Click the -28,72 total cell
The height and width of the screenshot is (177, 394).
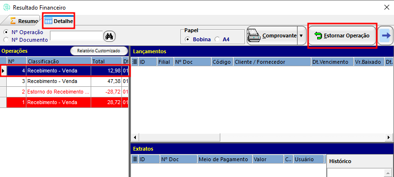click(x=106, y=92)
